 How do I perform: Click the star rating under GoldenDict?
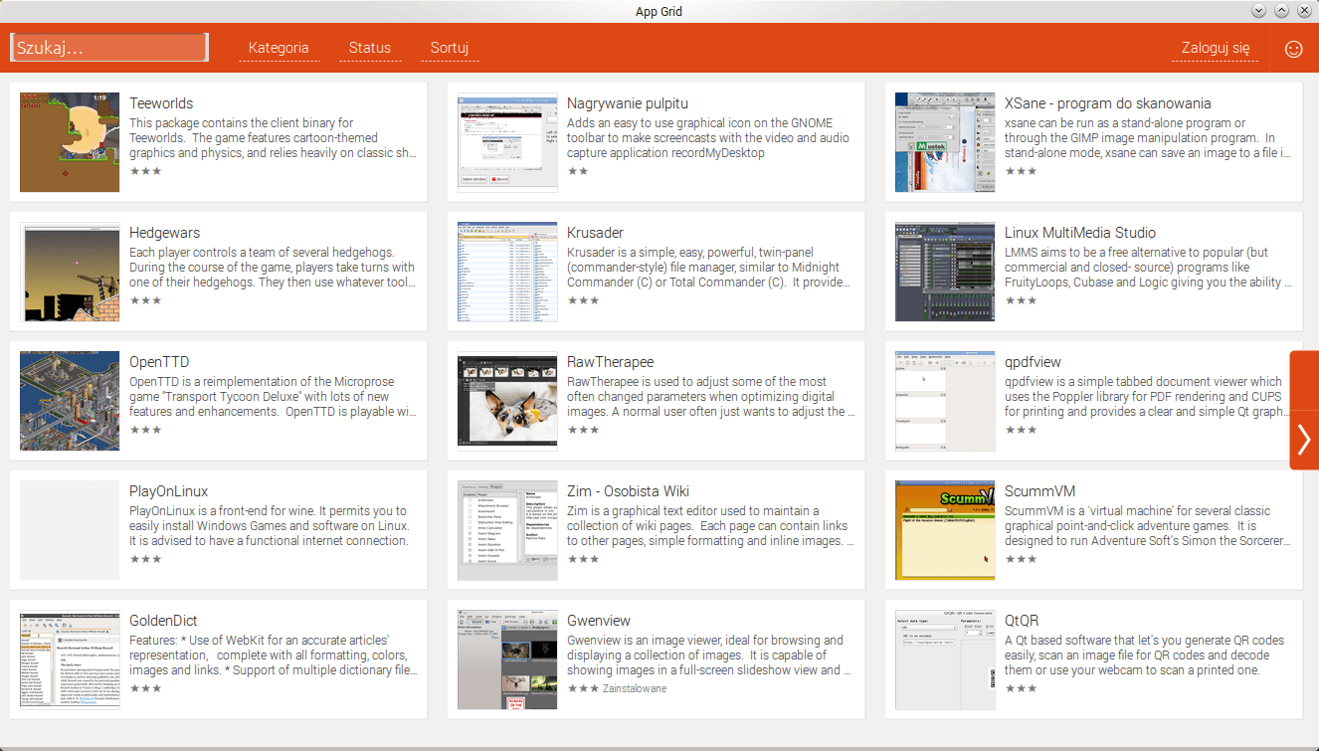point(145,688)
